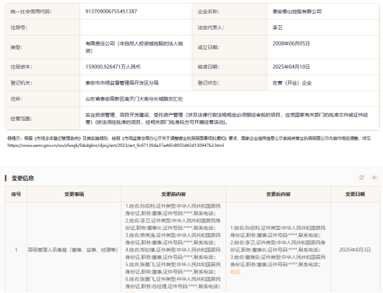383x293 pixels.
Task: Select registered capital 159000.926471万人民币
Action: pyautogui.click(x=113, y=67)
